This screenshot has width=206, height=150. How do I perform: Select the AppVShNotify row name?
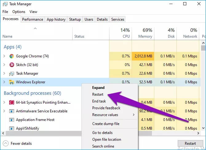27,128
